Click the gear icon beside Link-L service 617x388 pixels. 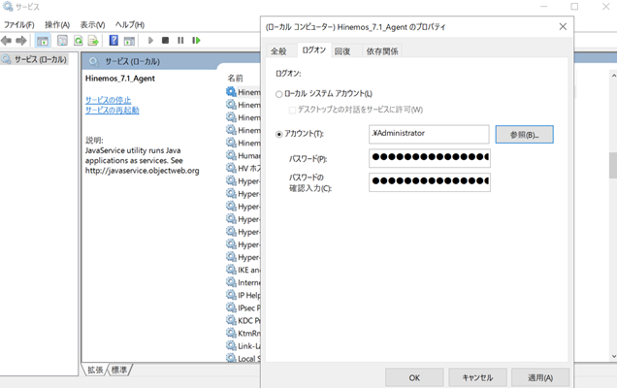pyautogui.click(x=231, y=345)
